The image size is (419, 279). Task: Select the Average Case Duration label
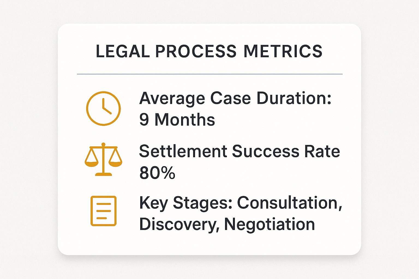tap(235, 98)
